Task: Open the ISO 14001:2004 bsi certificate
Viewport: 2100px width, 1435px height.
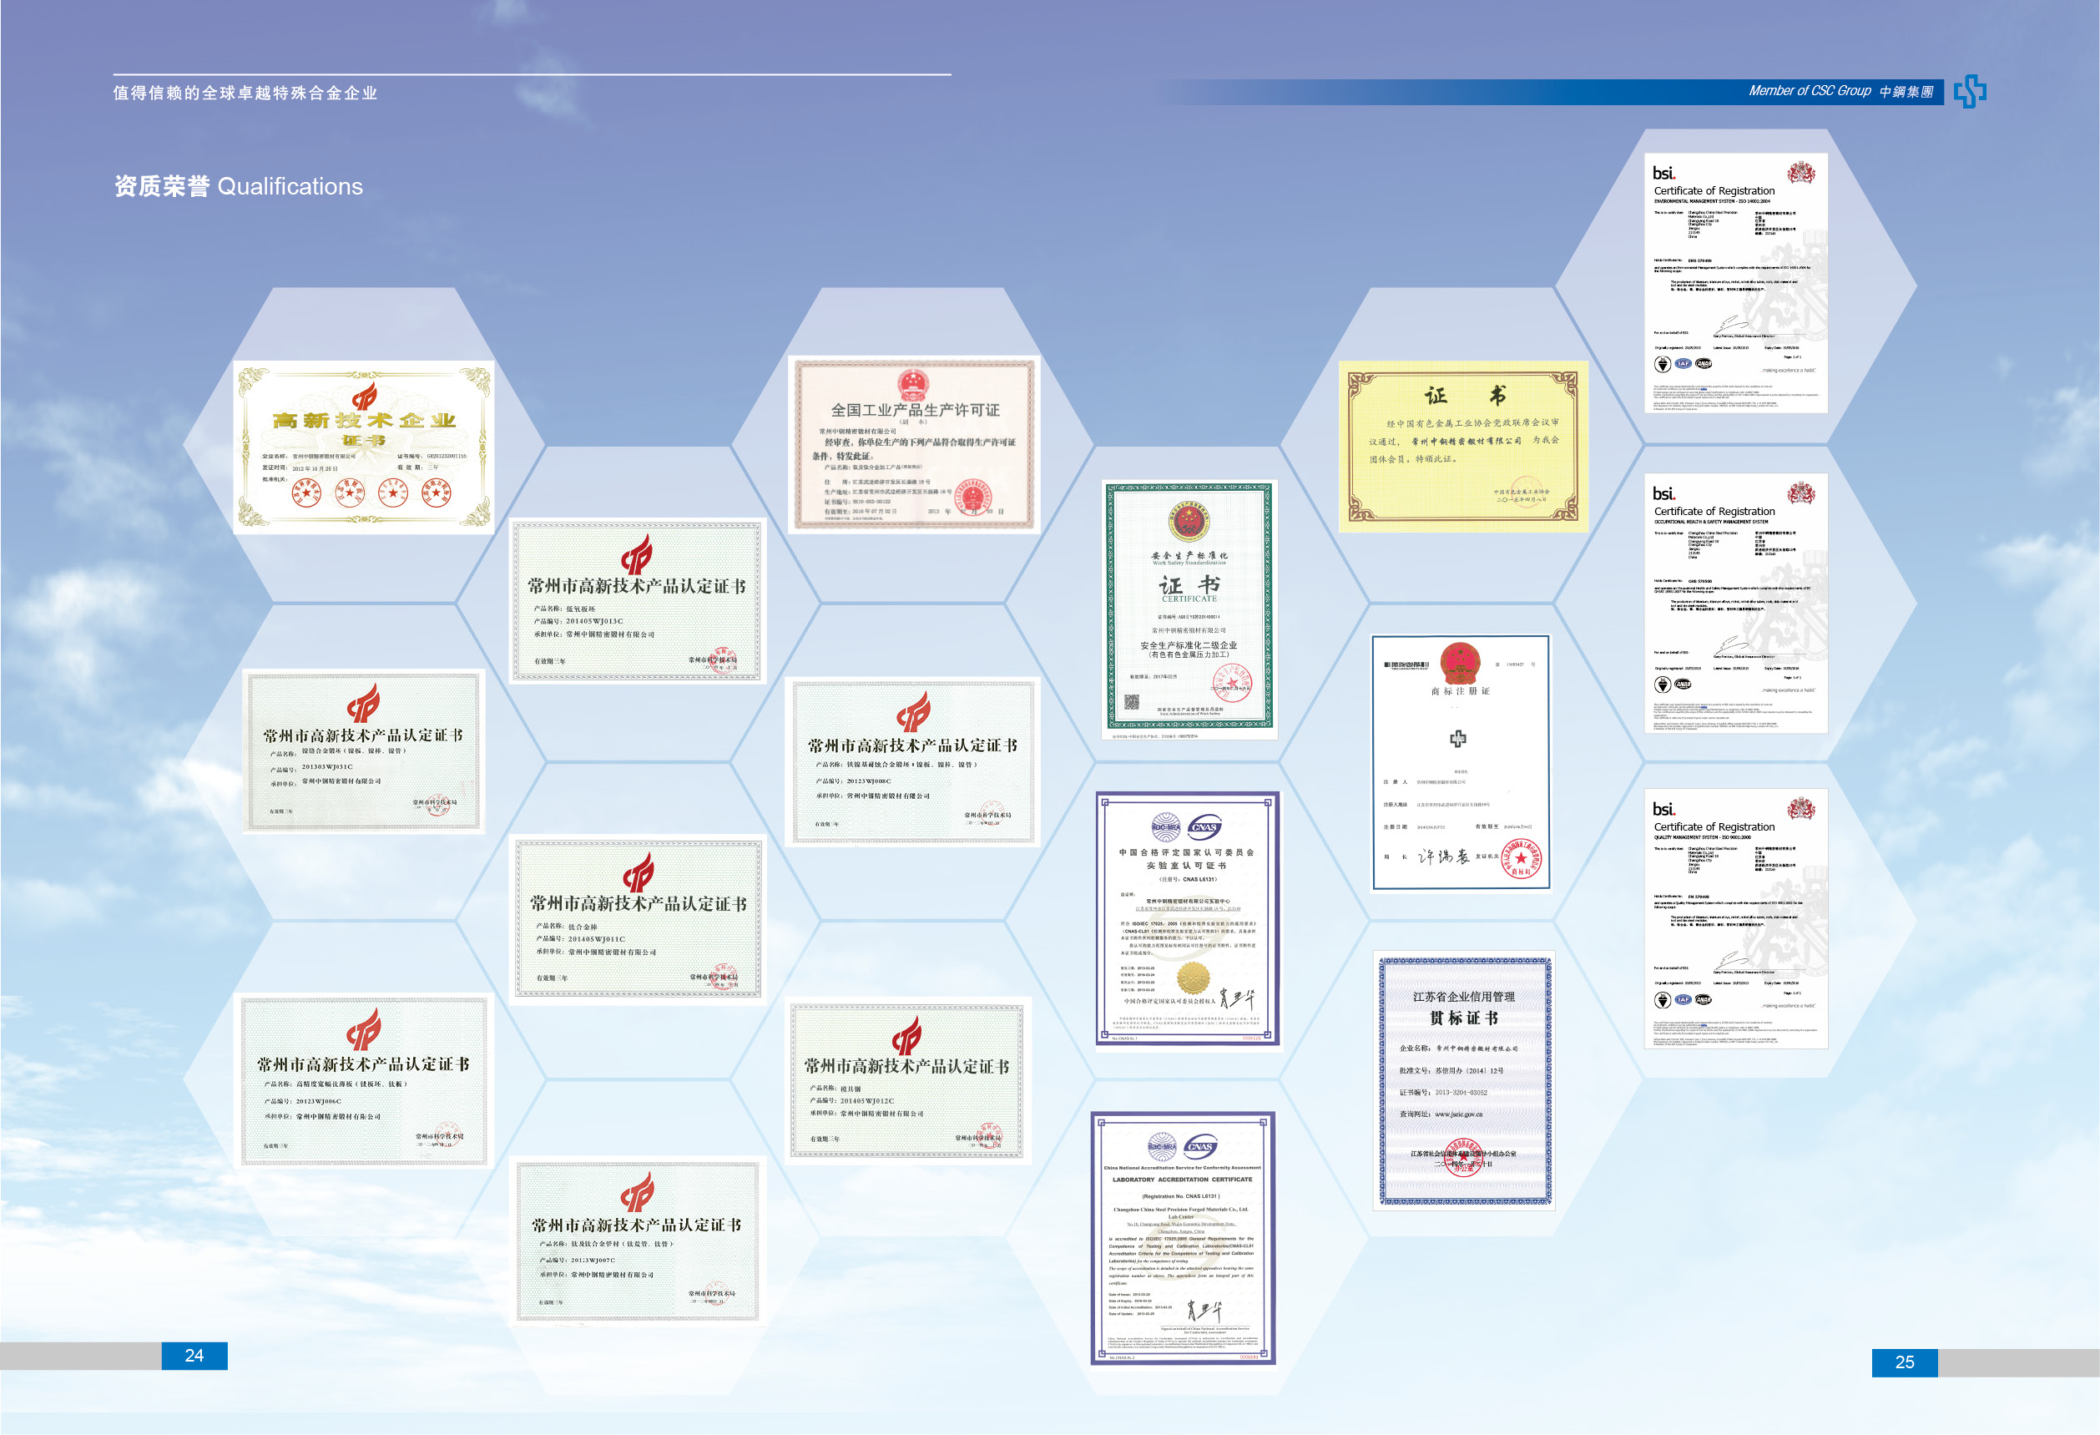Action: [x=1736, y=283]
